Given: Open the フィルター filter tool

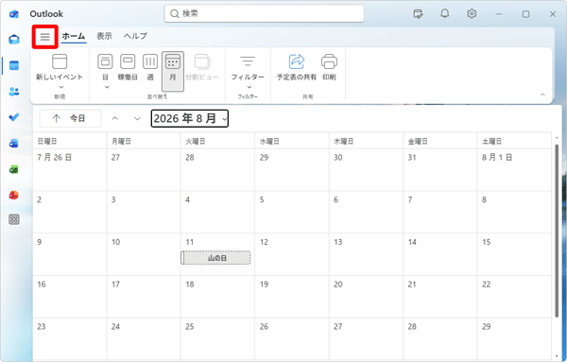Looking at the screenshot, I should pyautogui.click(x=248, y=67).
